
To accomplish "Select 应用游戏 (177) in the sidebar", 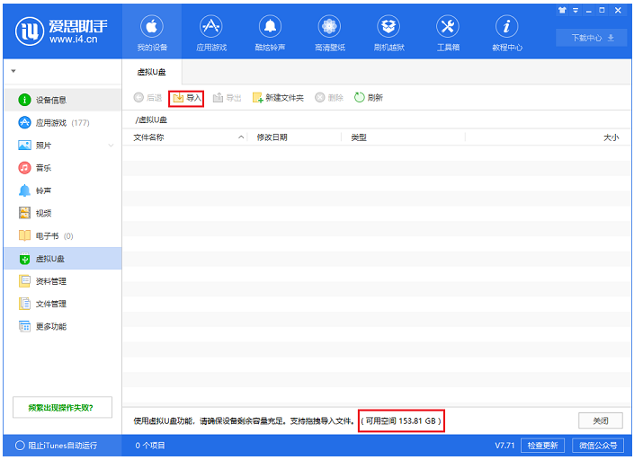I will click(x=63, y=123).
